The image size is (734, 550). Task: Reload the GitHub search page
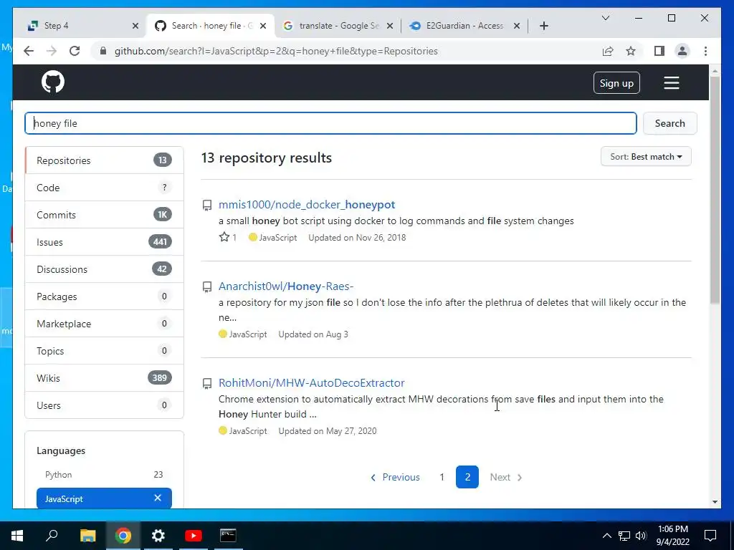click(75, 51)
